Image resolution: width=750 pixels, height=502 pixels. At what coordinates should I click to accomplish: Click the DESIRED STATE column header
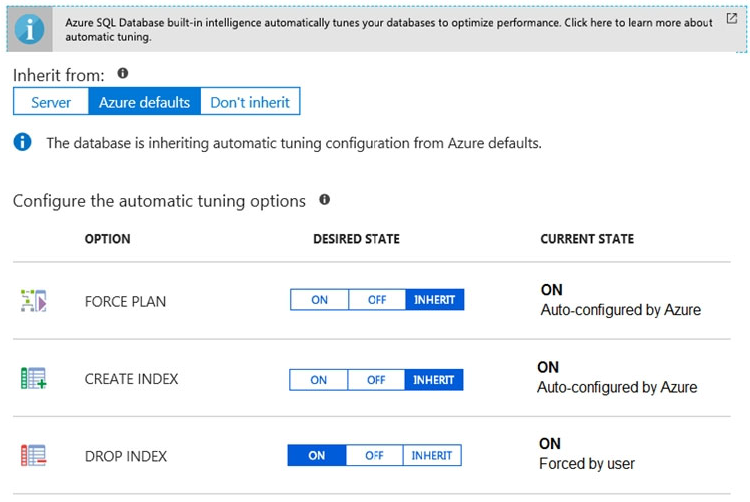pos(357,239)
